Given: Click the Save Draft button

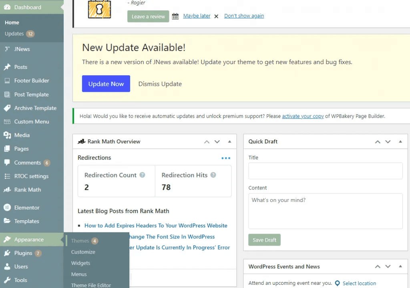Looking at the screenshot, I should click(x=264, y=240).
